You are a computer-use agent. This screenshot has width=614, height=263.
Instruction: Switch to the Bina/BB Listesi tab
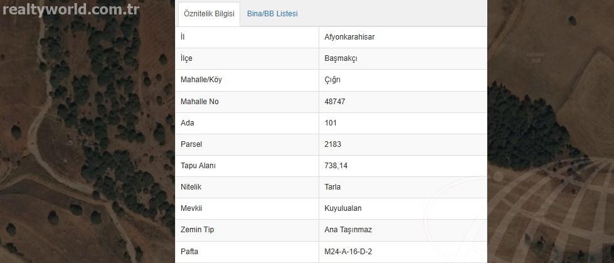272,14
